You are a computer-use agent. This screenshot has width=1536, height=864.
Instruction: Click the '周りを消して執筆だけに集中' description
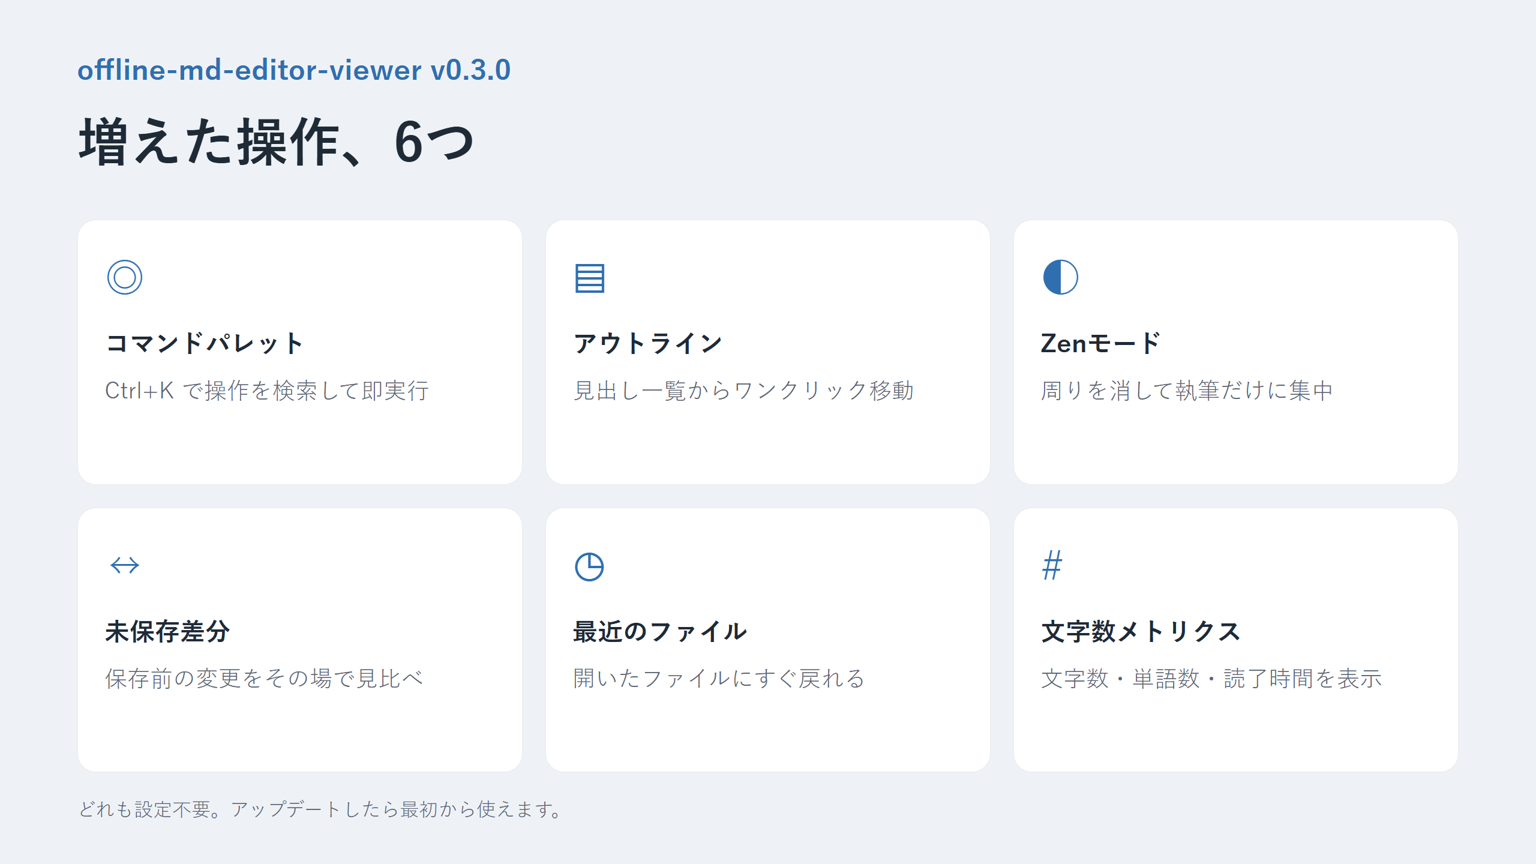point(1187,391)
